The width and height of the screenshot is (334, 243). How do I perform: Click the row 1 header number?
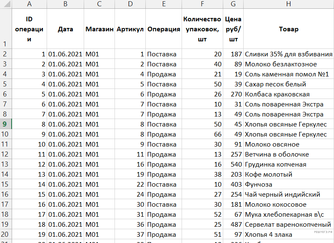(6, 44)
